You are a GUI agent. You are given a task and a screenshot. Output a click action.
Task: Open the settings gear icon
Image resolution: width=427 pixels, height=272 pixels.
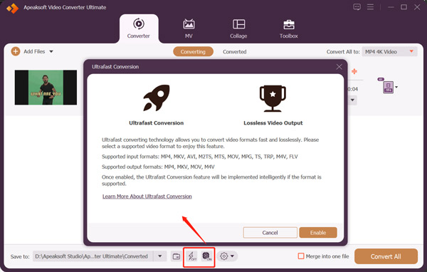pos(224,256)
